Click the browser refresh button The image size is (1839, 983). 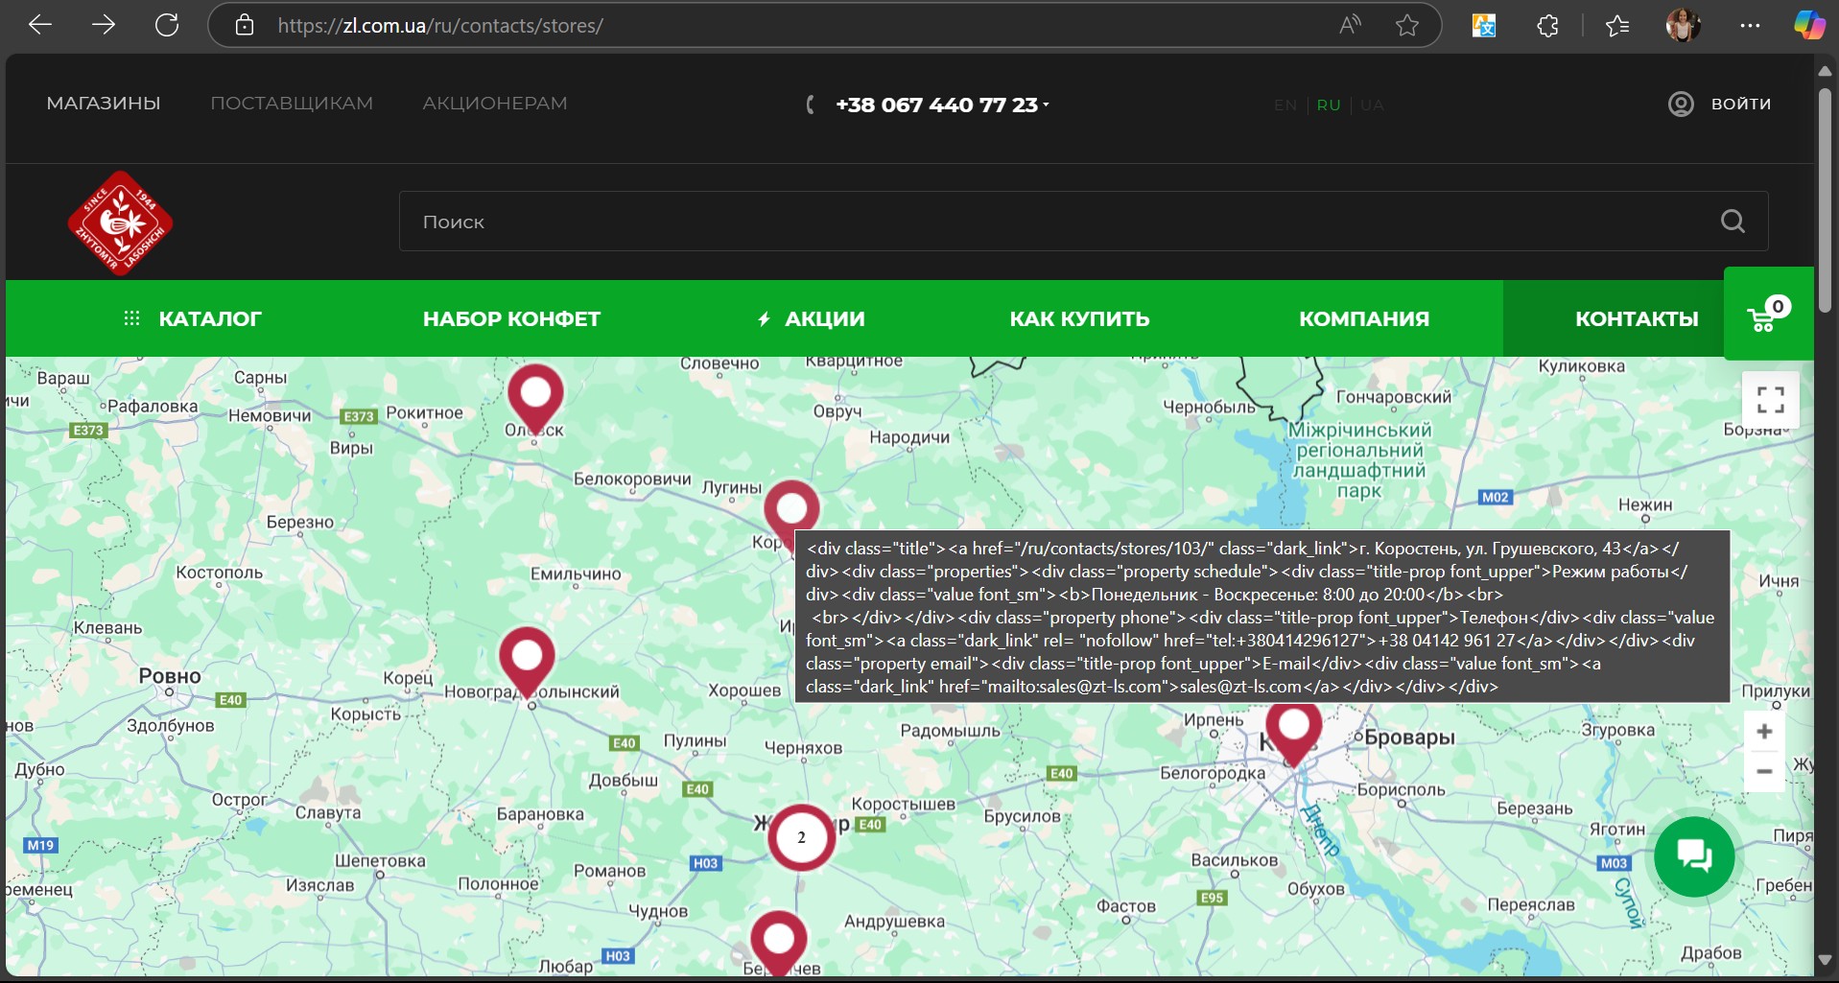pos(167,26)
